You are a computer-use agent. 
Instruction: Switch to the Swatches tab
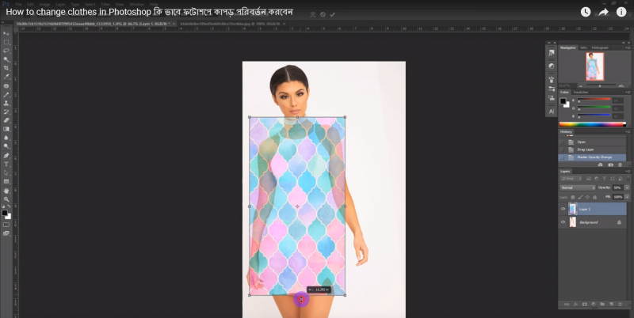(581, 93)
